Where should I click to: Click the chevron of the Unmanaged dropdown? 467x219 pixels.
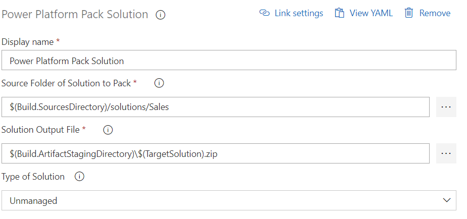446,200
